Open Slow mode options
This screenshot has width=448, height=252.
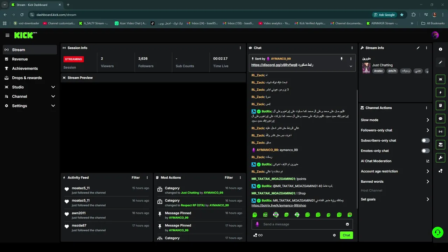coord(395,120)
